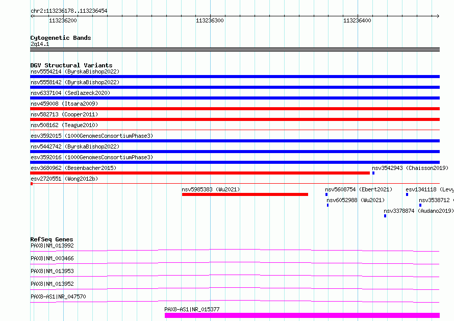Click DGV Structural Variants track heading
454x321 pixels.
point(71,65)
